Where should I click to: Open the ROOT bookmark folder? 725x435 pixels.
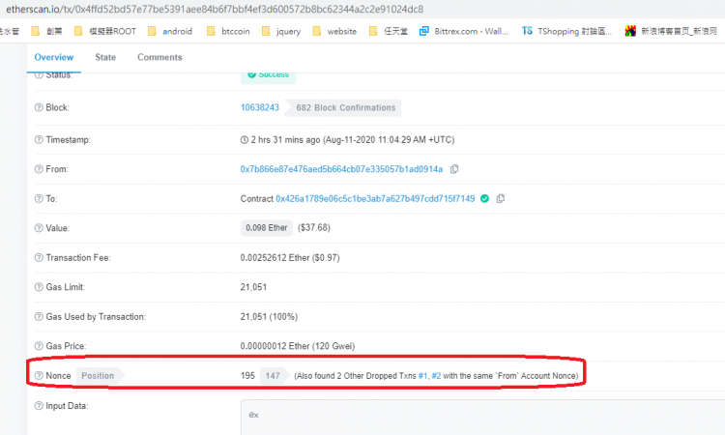click(105, 31)
